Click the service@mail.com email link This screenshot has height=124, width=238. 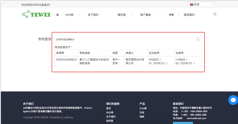click(196, 118)
